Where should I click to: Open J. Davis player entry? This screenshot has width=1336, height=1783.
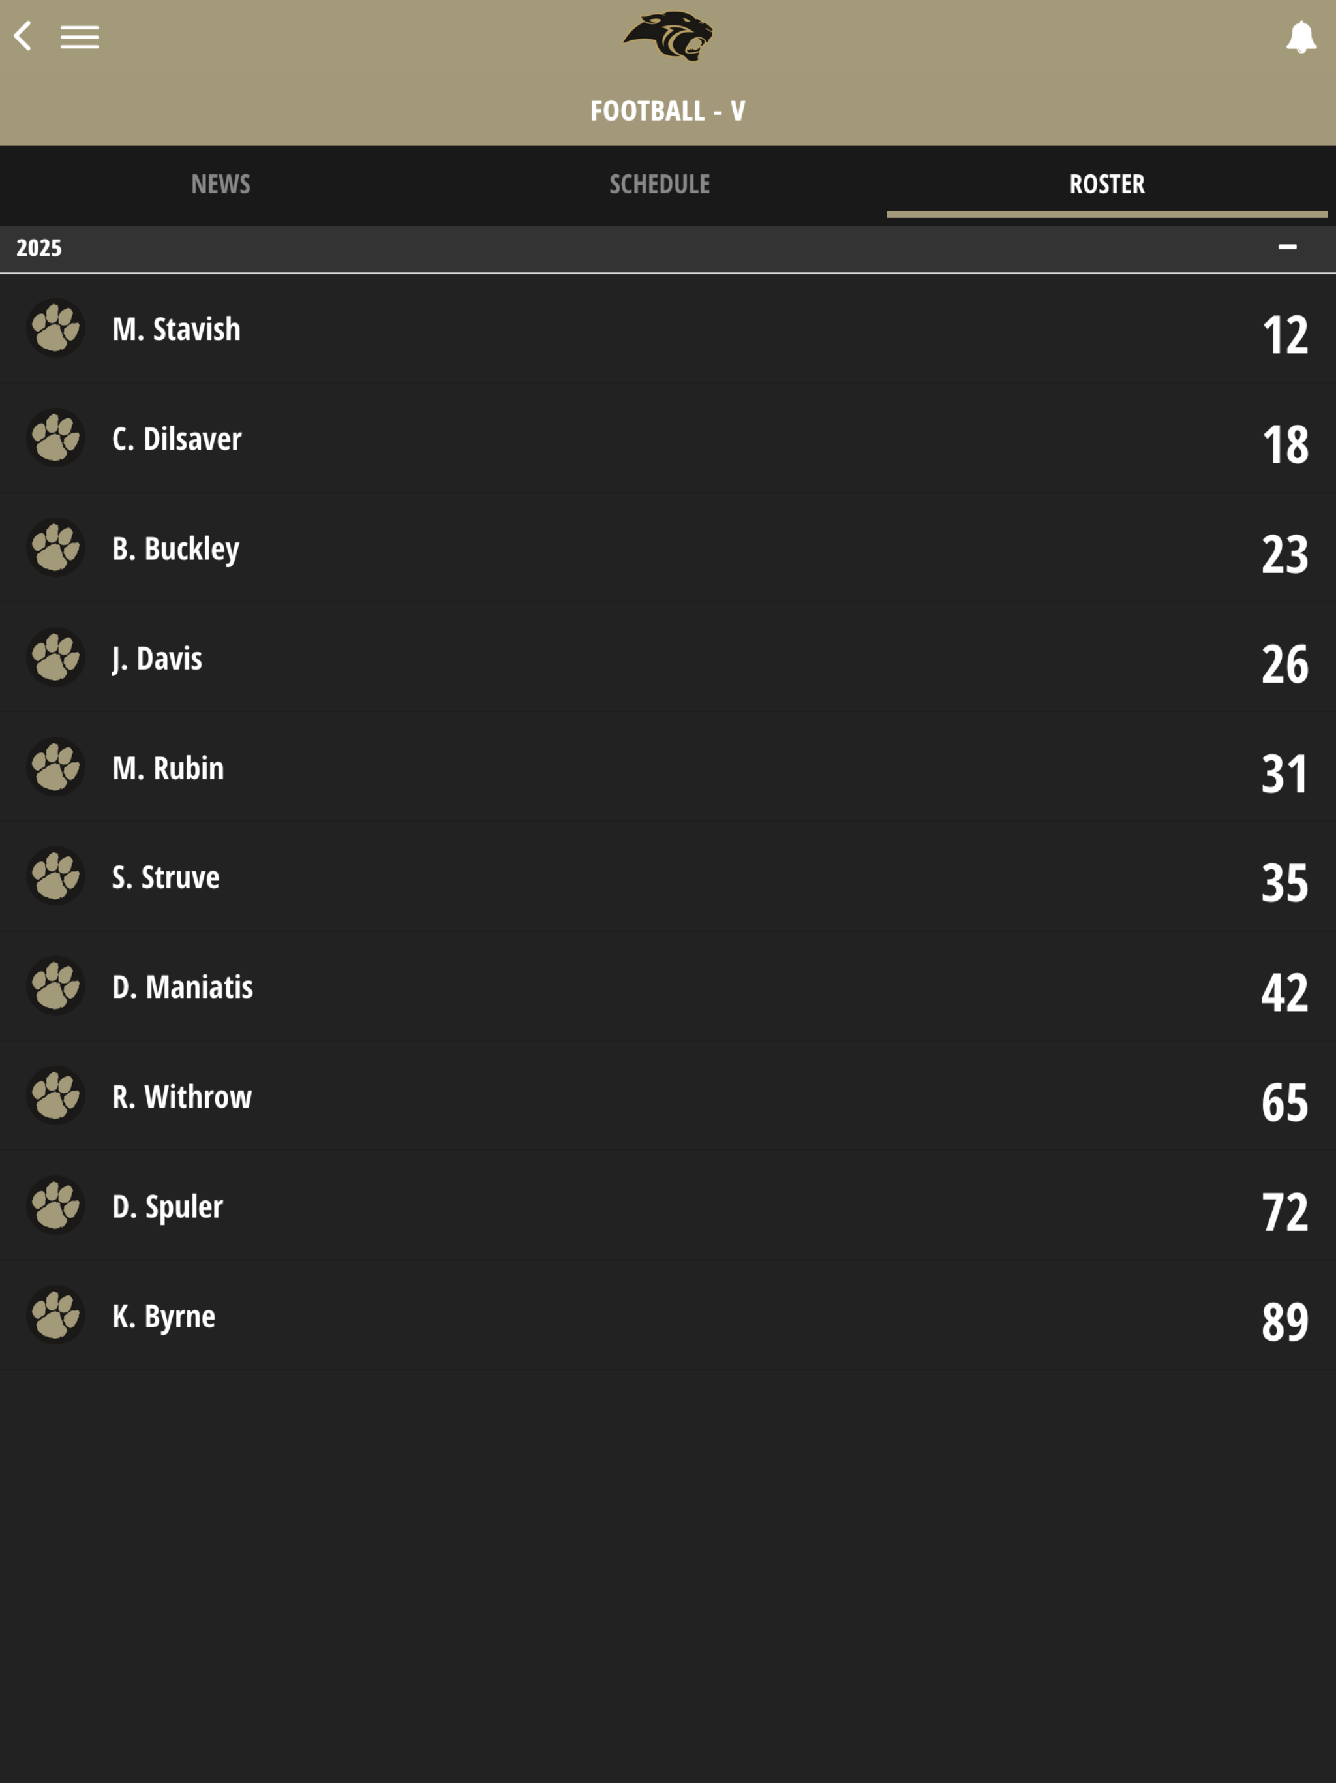tap(668, 657)
